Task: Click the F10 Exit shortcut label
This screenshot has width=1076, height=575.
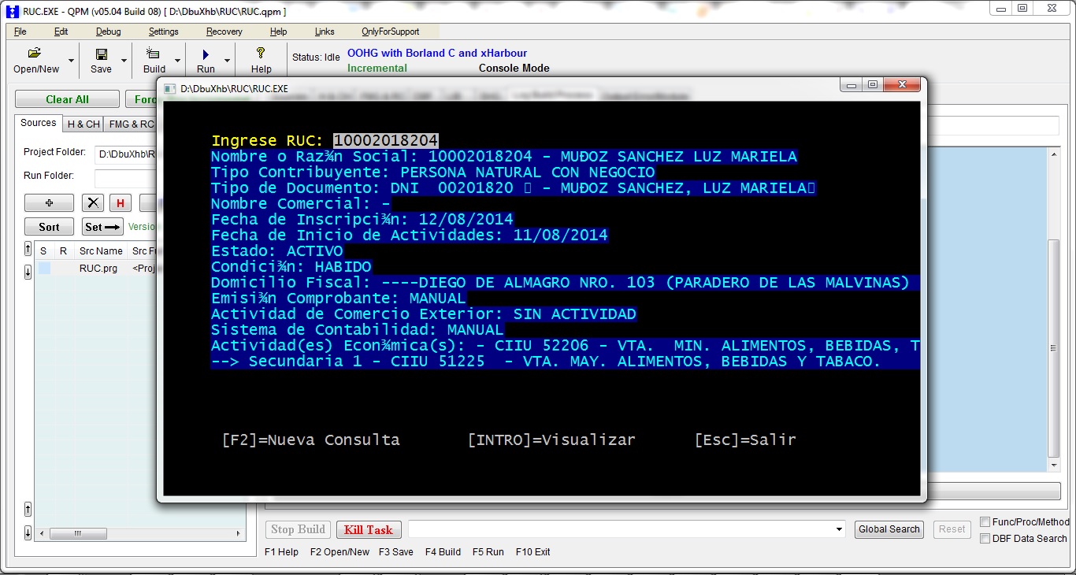Action: [533, 552]
